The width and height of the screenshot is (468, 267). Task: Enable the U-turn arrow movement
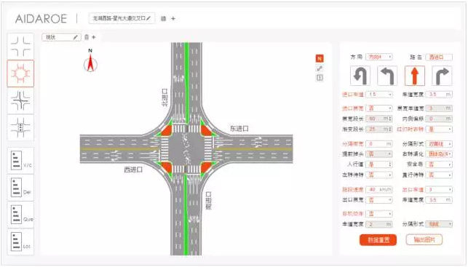(x=360, y=76)
